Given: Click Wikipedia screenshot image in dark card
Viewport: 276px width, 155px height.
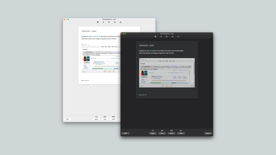Looking at the screenshot, I should [167, 73].
